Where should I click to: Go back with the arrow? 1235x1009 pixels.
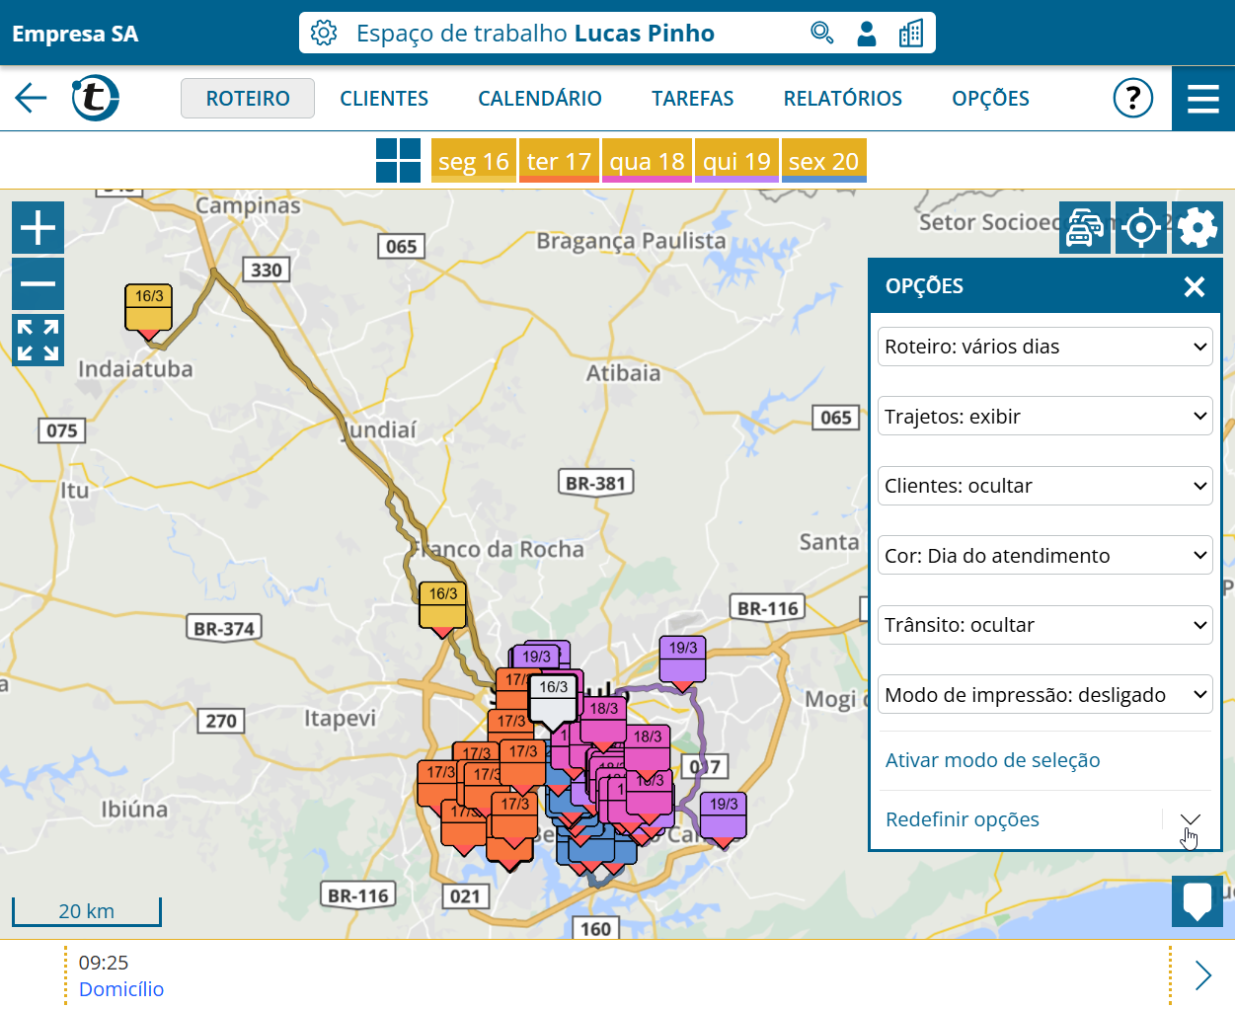pyautogui.click(x=31, y=98)
